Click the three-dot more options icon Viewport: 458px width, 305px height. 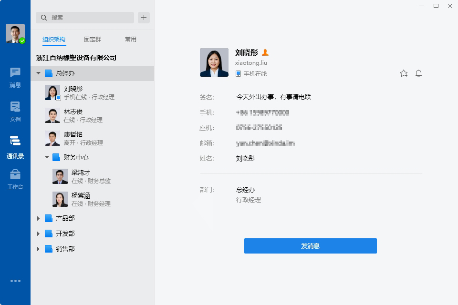click(x=15, y=281)
